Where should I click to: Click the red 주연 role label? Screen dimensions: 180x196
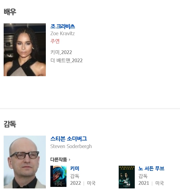tap(55, 41)
